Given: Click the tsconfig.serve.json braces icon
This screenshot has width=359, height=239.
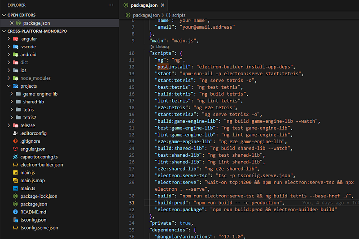Looking at the screenshot, I should click(x=15, y=228).
